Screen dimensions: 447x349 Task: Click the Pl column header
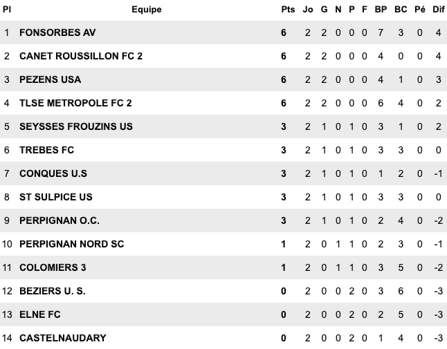(x=7, y=10)
